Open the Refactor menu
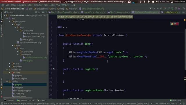The image size is (186, 105). pyautogui.click(x=38, y=5)
